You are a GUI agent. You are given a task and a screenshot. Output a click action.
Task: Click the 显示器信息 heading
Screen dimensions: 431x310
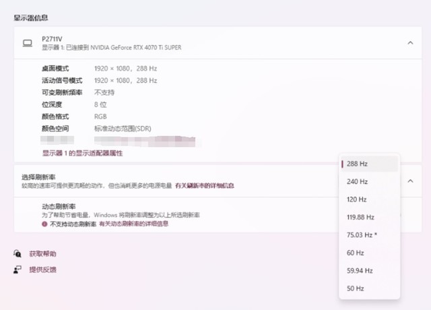coord(31,18)
